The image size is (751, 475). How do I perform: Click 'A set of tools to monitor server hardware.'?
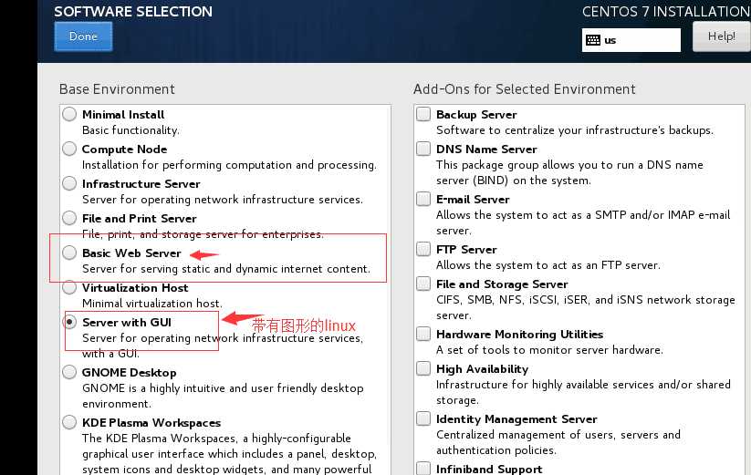click(549, 350)
